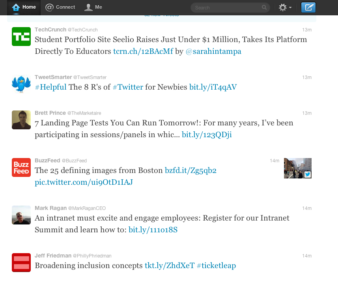Click the search magnifier icon
The image size is (338, 285).
[264, 7]
